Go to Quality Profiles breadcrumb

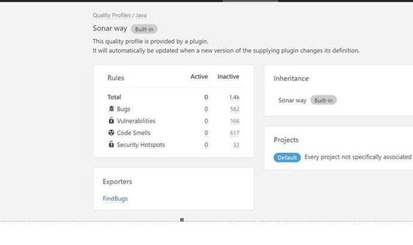coord(110,16)
